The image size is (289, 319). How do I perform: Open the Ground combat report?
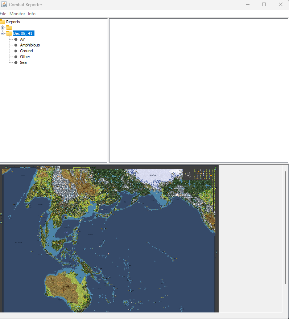click(x=26, y=51)
